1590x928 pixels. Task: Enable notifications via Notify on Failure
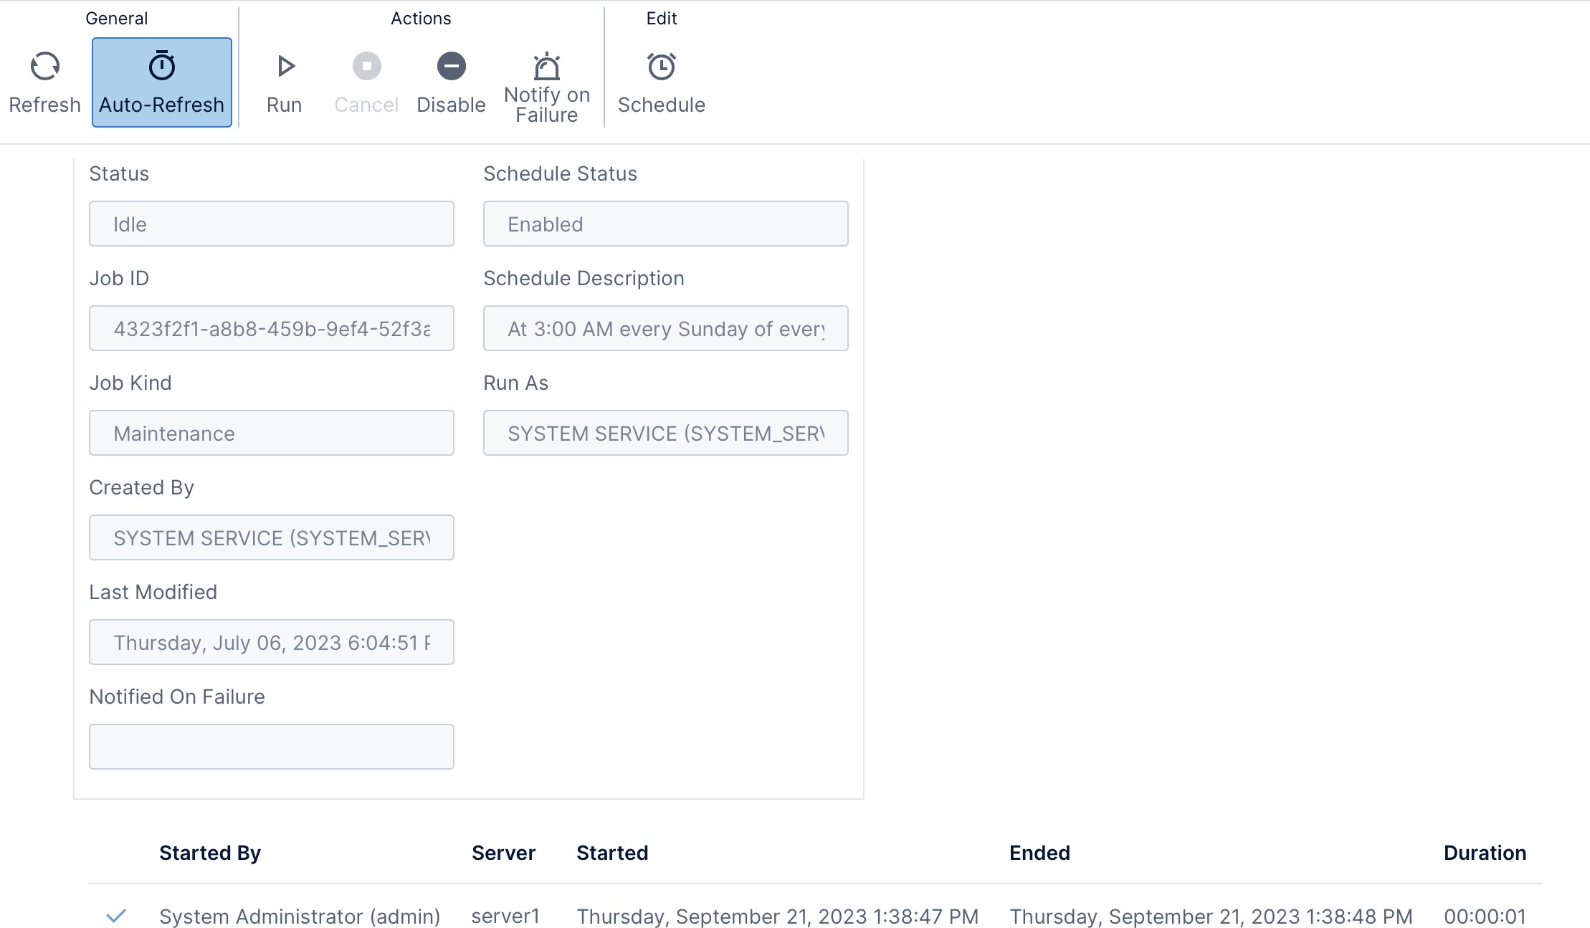pos(546,81)
